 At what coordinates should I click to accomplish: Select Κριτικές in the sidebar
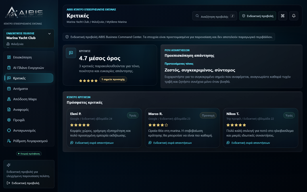(29, 78)
